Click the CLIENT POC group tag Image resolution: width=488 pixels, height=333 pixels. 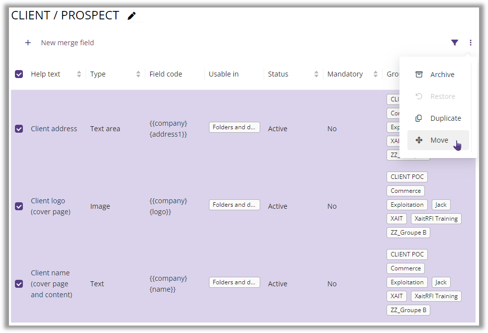pyautogui.click(x=407, y=176)
